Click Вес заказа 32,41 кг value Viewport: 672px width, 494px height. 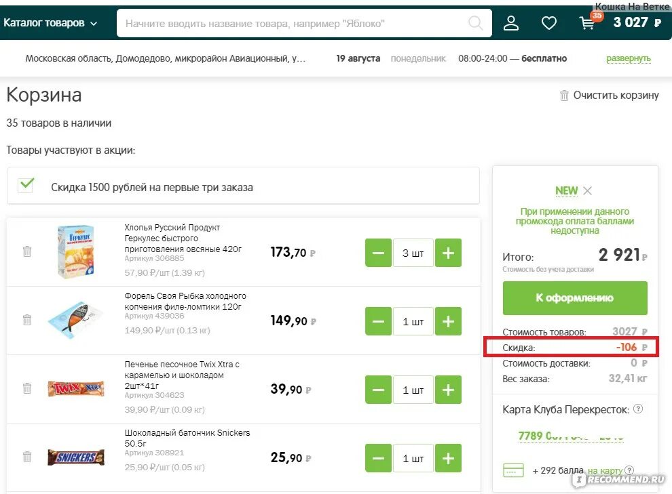(x=628, y=379)
